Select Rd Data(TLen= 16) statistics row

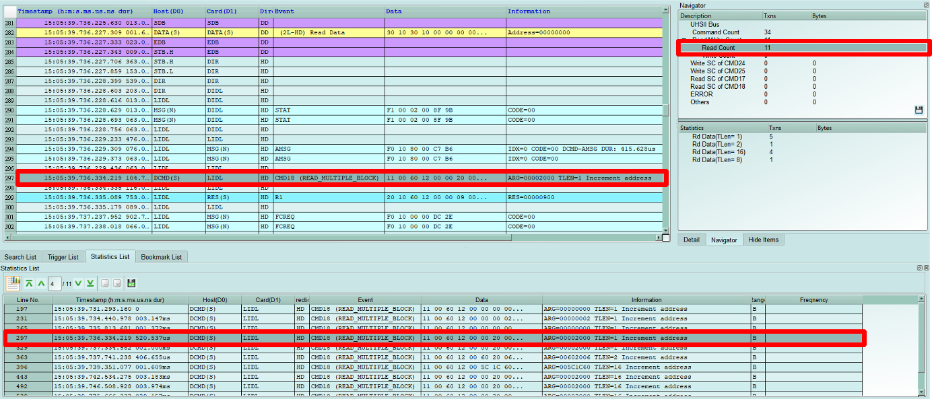(803, 152)
